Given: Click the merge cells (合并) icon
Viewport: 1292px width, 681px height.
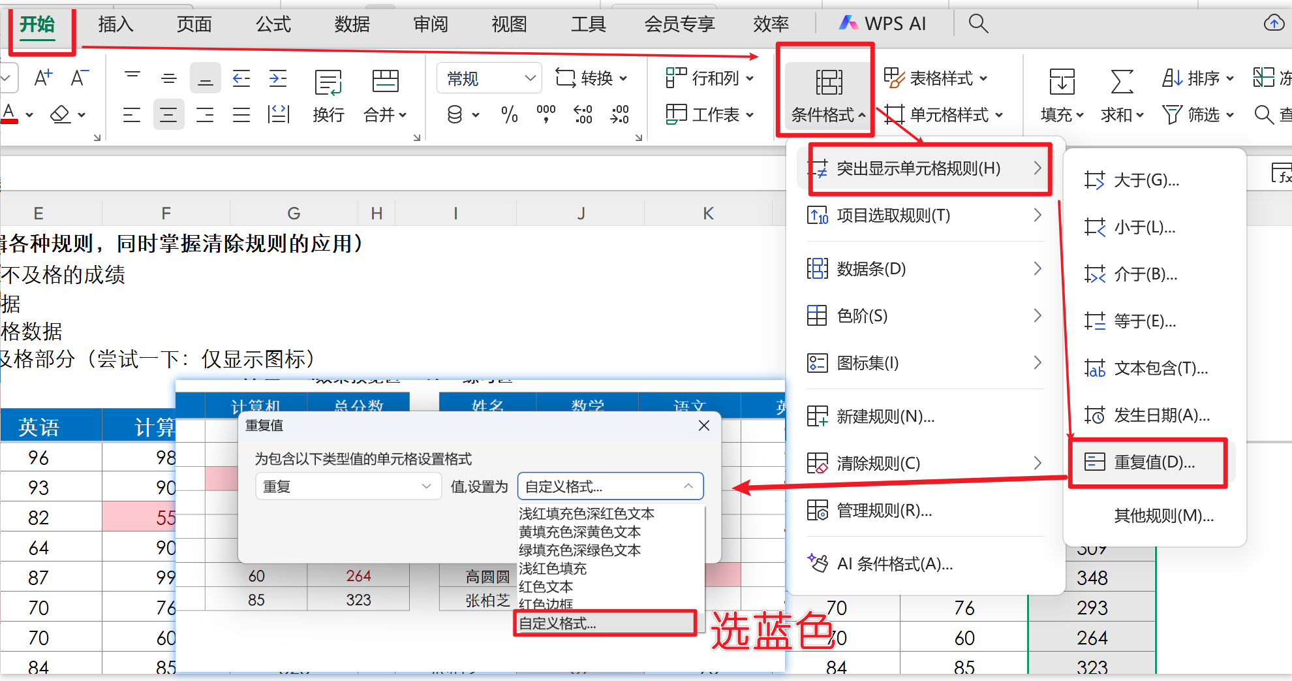Looking at the screenshot, I should pyautogui.click(x=385, y=82).
